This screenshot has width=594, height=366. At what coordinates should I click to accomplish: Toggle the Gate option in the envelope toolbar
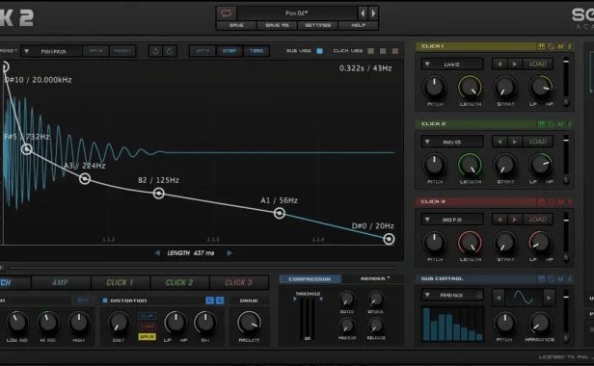(202, 51)
